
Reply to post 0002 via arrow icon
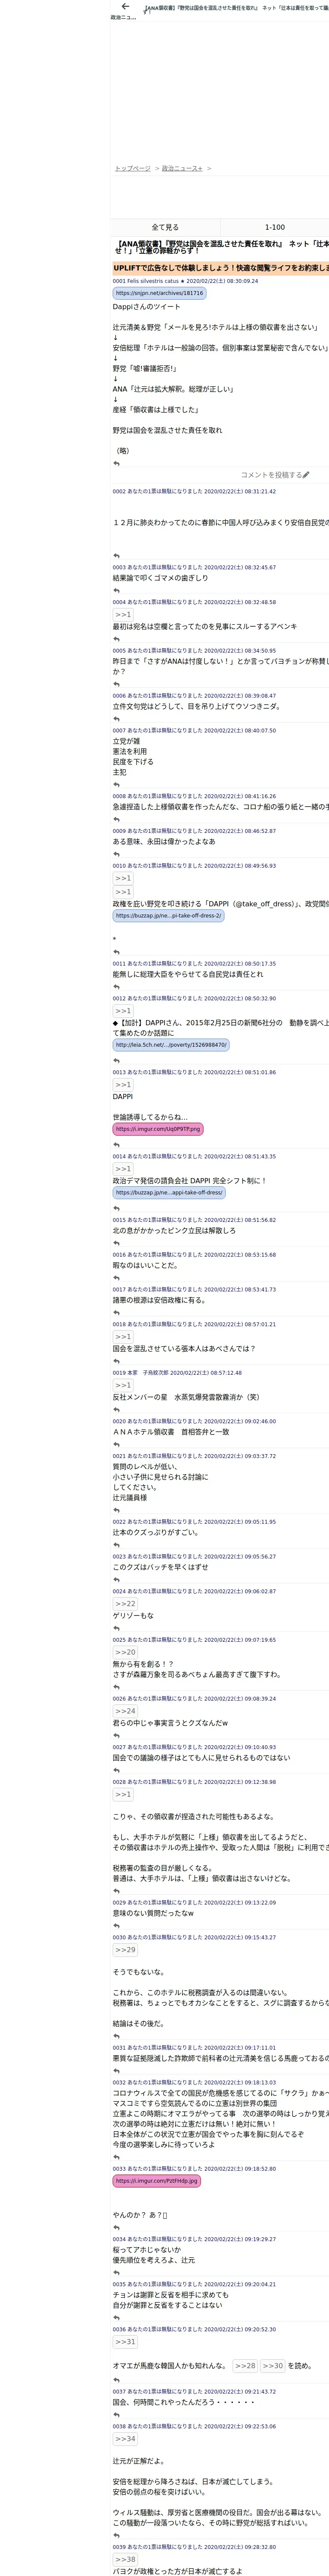click(117, 556)
